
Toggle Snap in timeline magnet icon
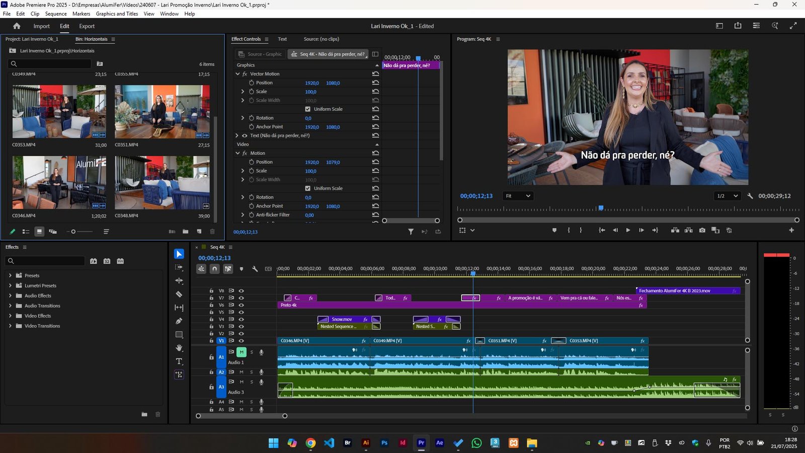tap(215, 269)
